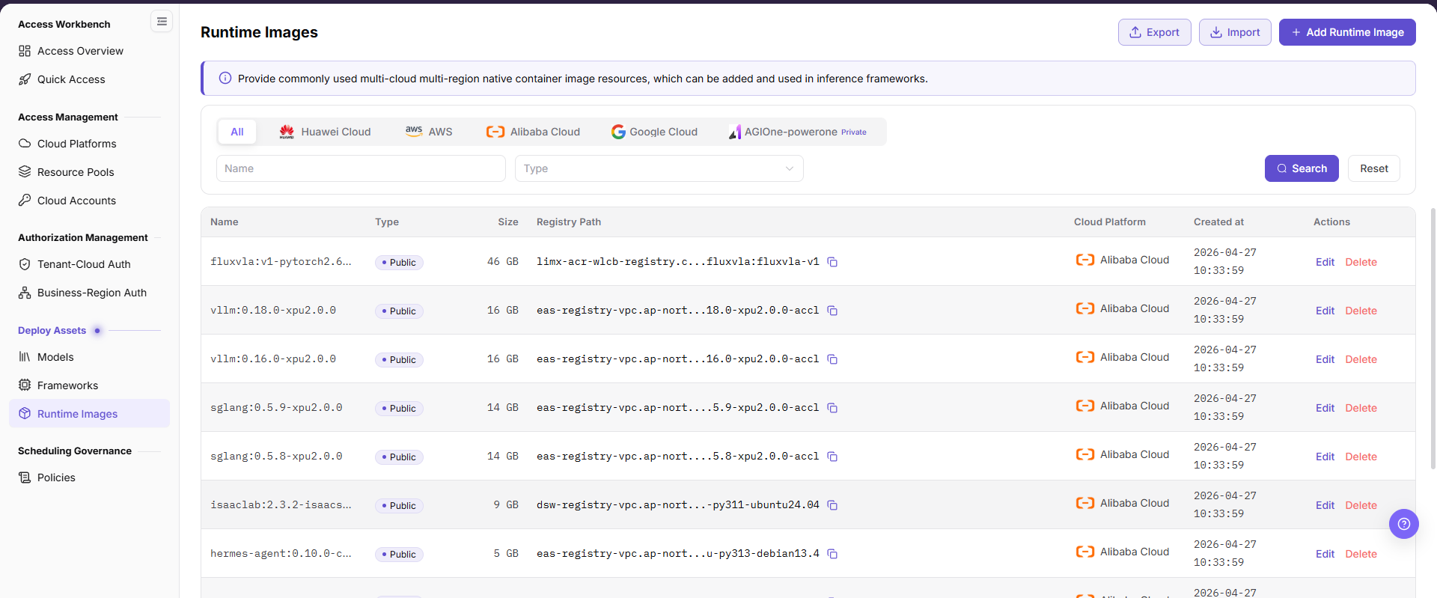Open Tenant-Cloud Auth page
Screen dimensions: 1437x598
coord(90,264)
